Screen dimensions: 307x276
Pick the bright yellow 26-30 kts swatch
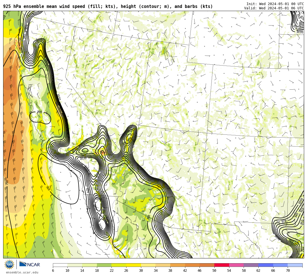(x=134, y=265)
